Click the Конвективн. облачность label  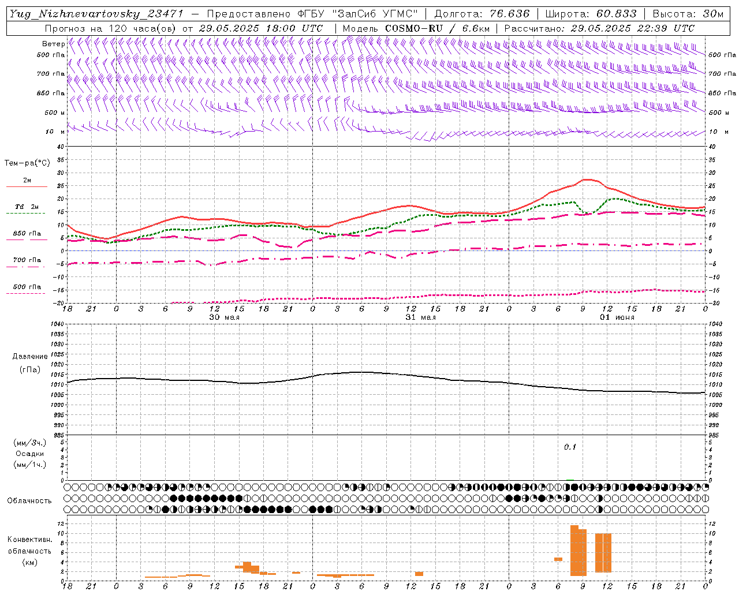[x=29, y=545]
